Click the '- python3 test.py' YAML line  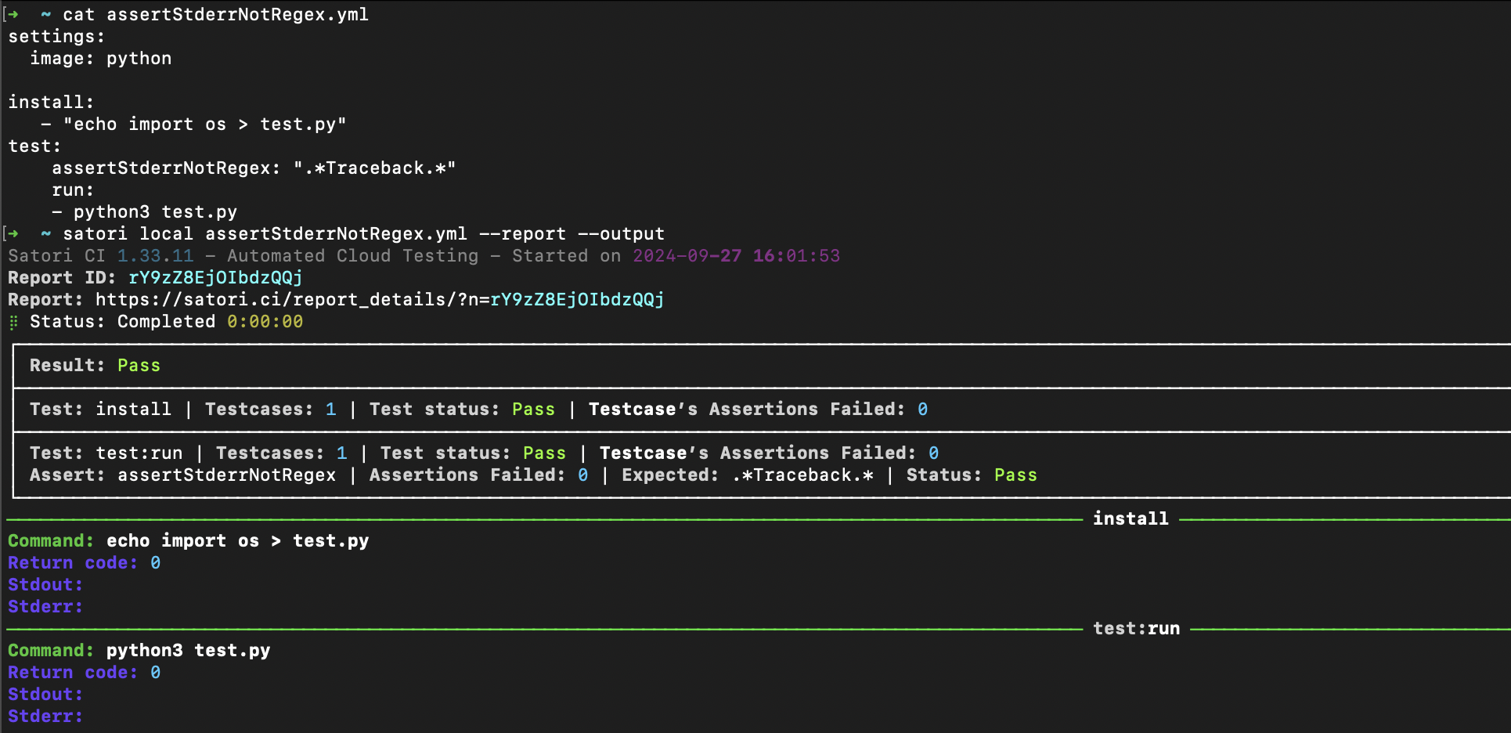click(144, 212)
